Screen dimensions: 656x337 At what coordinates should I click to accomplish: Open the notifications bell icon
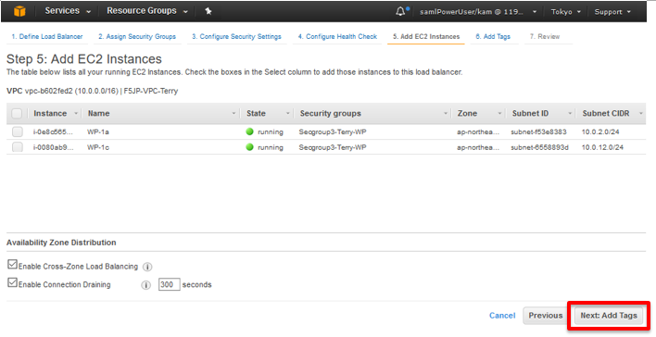[x=400, y=11]
